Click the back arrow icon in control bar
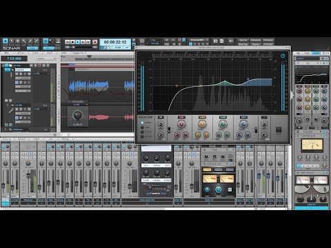 [x=230, y=41]
